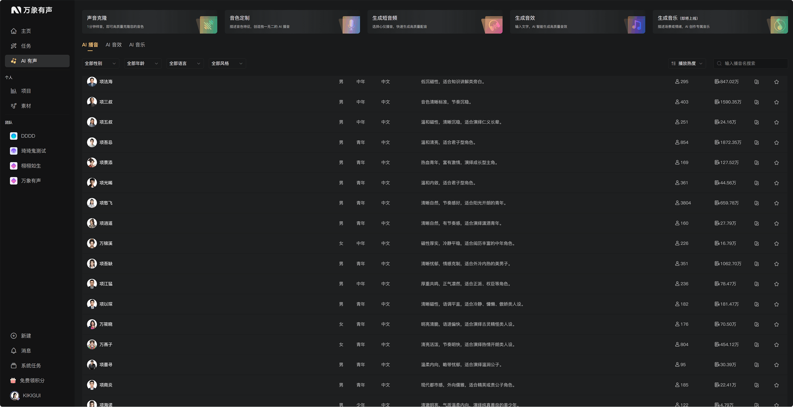The image size is (793, 407).
Task: Open the 全部语言 language filter dropdown
Action: point(185,63)
